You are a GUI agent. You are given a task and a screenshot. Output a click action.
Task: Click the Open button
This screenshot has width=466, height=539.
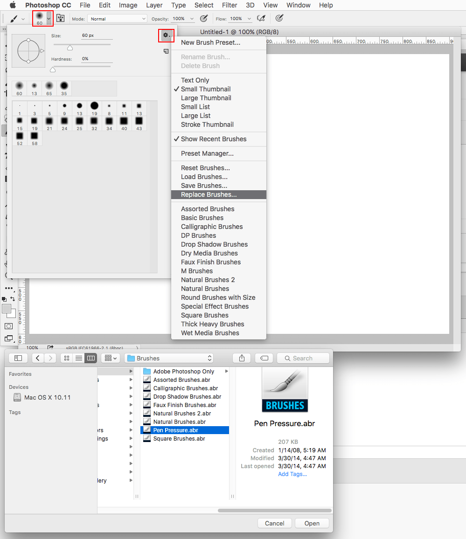312,523
